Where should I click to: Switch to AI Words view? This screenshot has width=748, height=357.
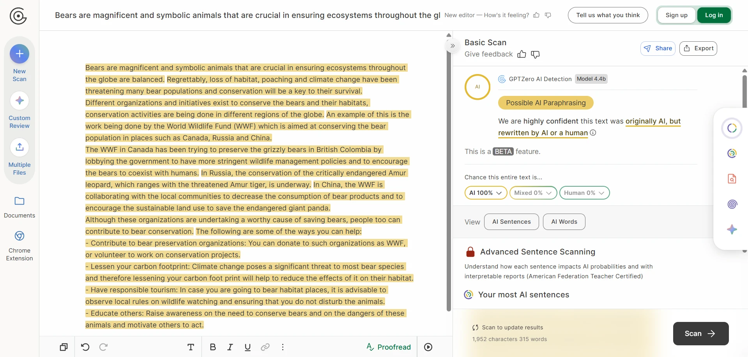pyautogui.click(x=564, y=222)
